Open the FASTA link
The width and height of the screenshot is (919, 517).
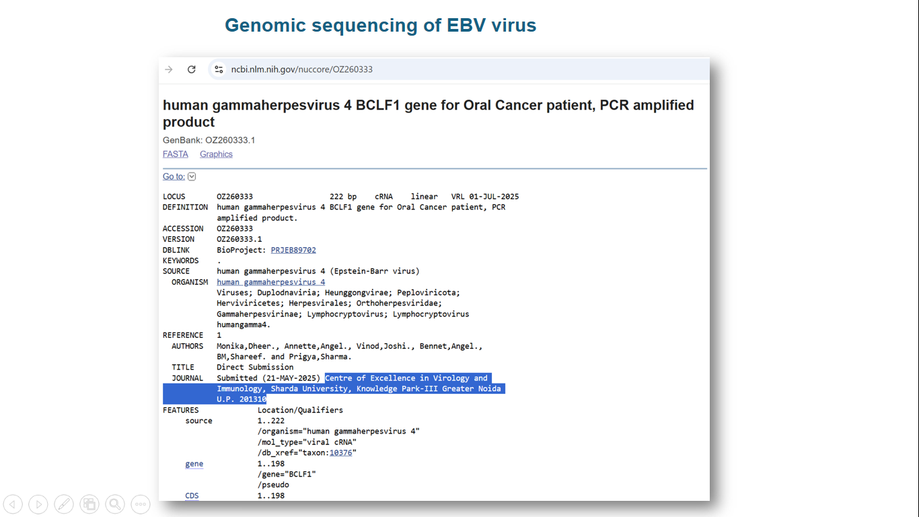coord(176,154)
